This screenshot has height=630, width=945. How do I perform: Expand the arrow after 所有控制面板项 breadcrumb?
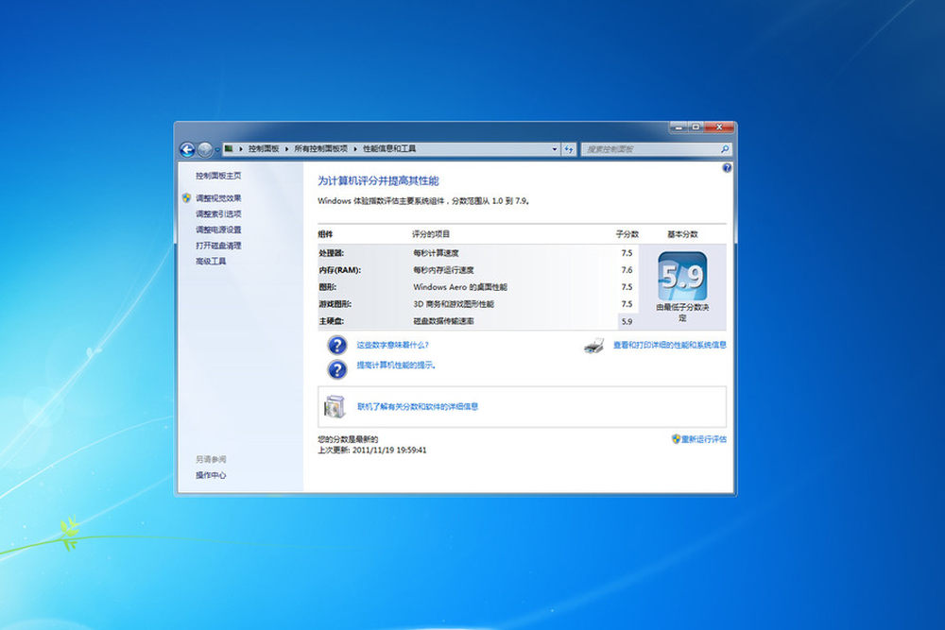(355, 149)
